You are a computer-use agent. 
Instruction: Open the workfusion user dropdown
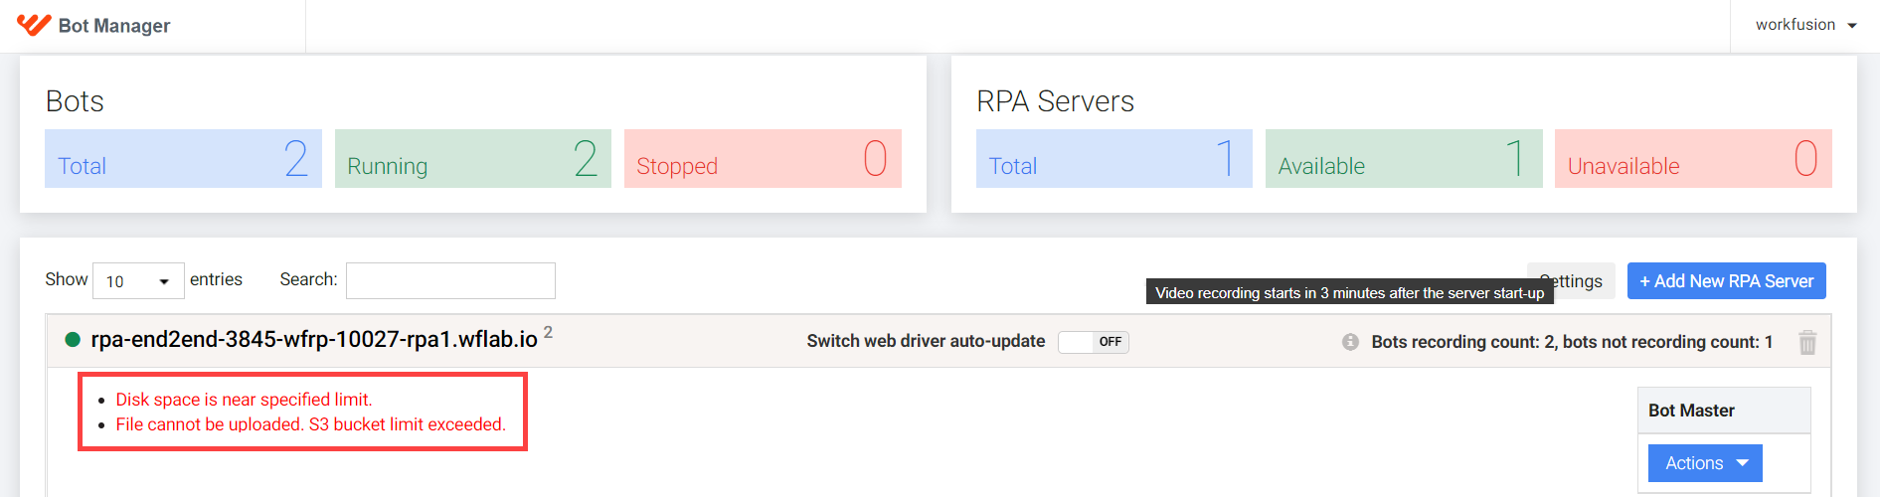tap(1805, 25)
